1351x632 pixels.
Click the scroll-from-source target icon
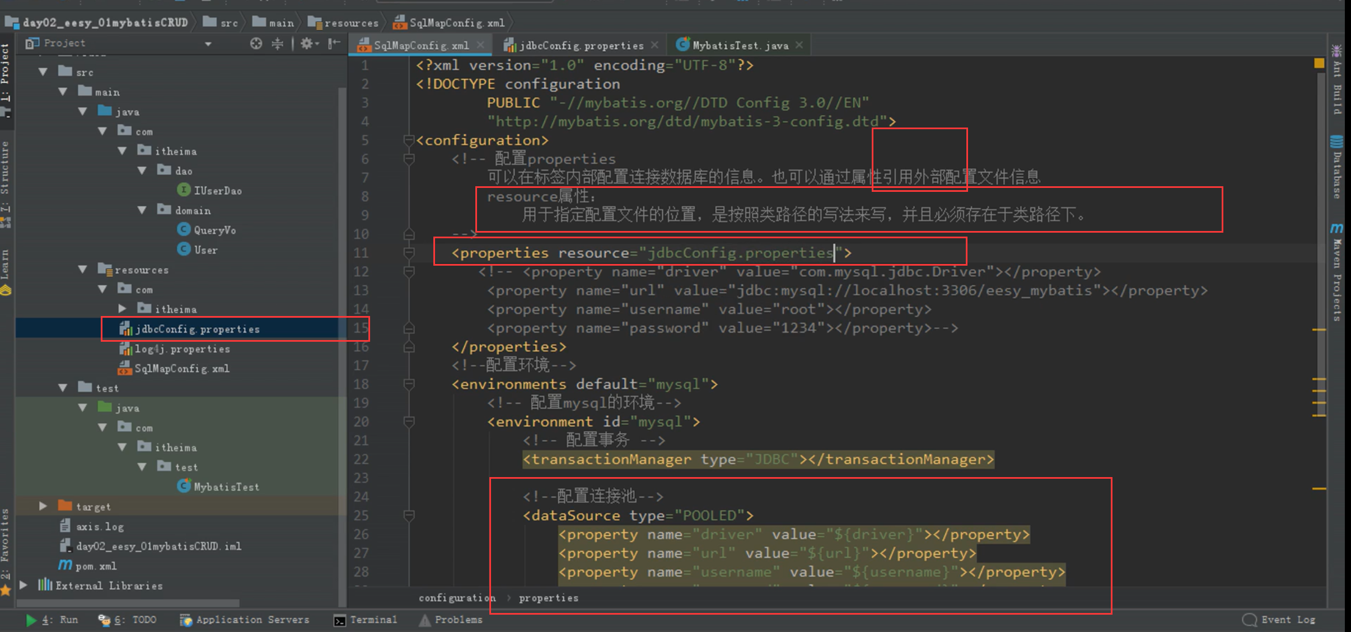pyautogui.click(x=256, y=44)
